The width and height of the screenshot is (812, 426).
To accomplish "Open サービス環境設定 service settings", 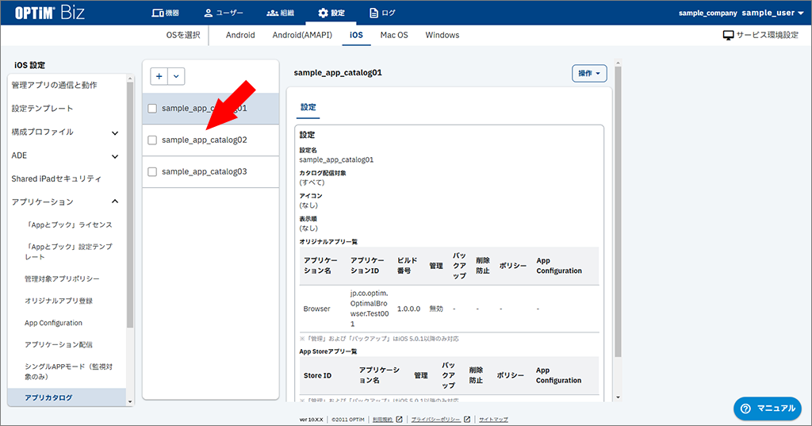I will pos(760,36).
